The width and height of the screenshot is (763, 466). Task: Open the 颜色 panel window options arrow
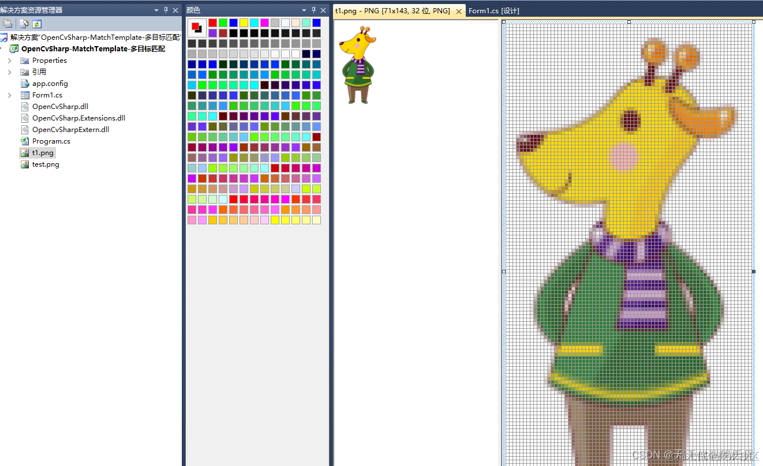click(x=304, y=10)
